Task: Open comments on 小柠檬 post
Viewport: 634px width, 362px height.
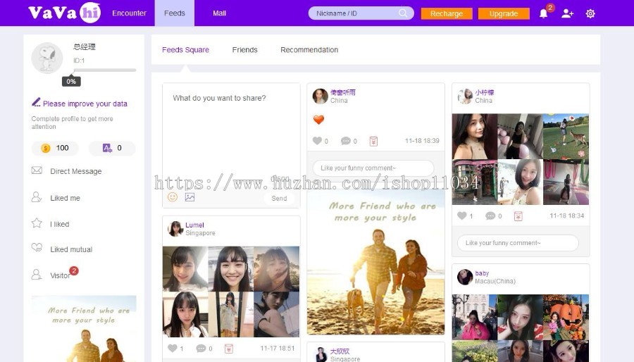Action: point(490,216)
